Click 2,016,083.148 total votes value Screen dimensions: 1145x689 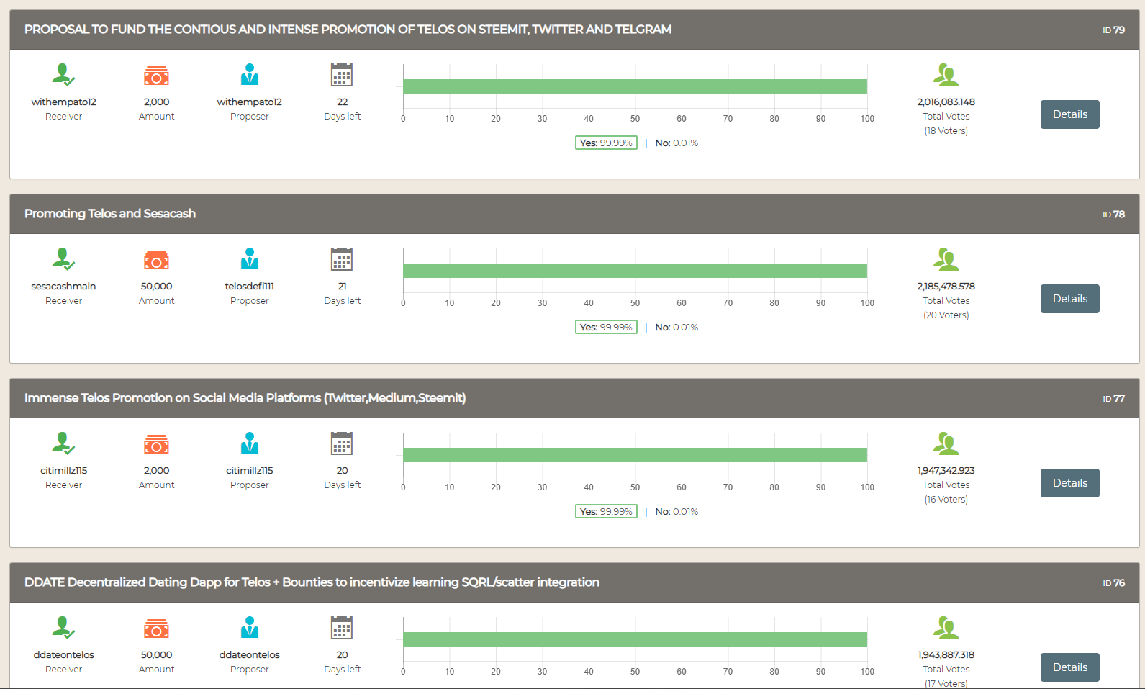pyautogui.click(x=946, y=102)
